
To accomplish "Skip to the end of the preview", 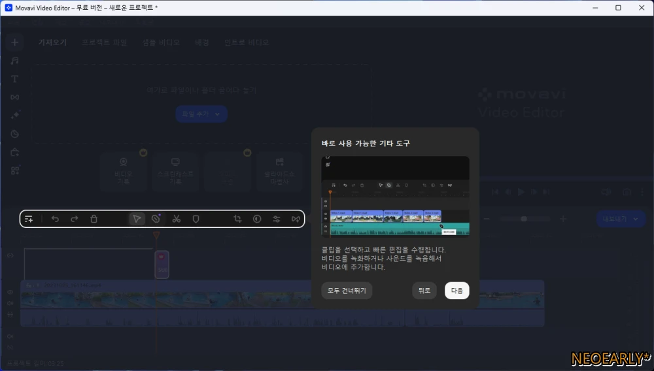I will pos(546,192).
